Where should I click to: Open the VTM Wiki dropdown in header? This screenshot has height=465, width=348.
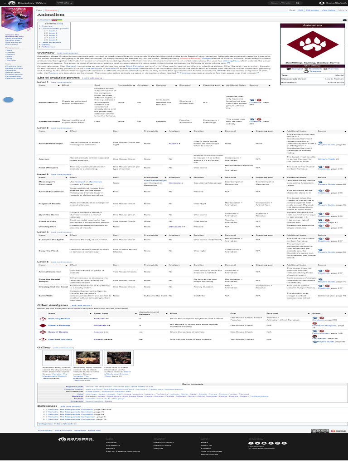pos(64,3)
